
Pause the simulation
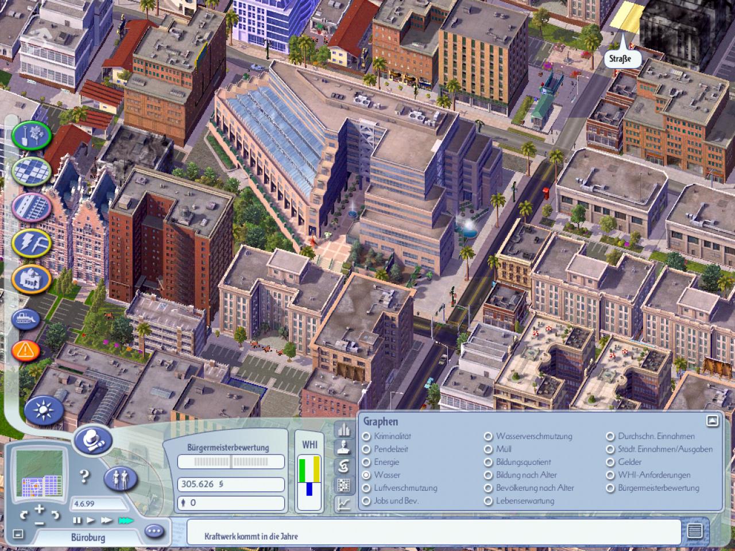point(77,521)
